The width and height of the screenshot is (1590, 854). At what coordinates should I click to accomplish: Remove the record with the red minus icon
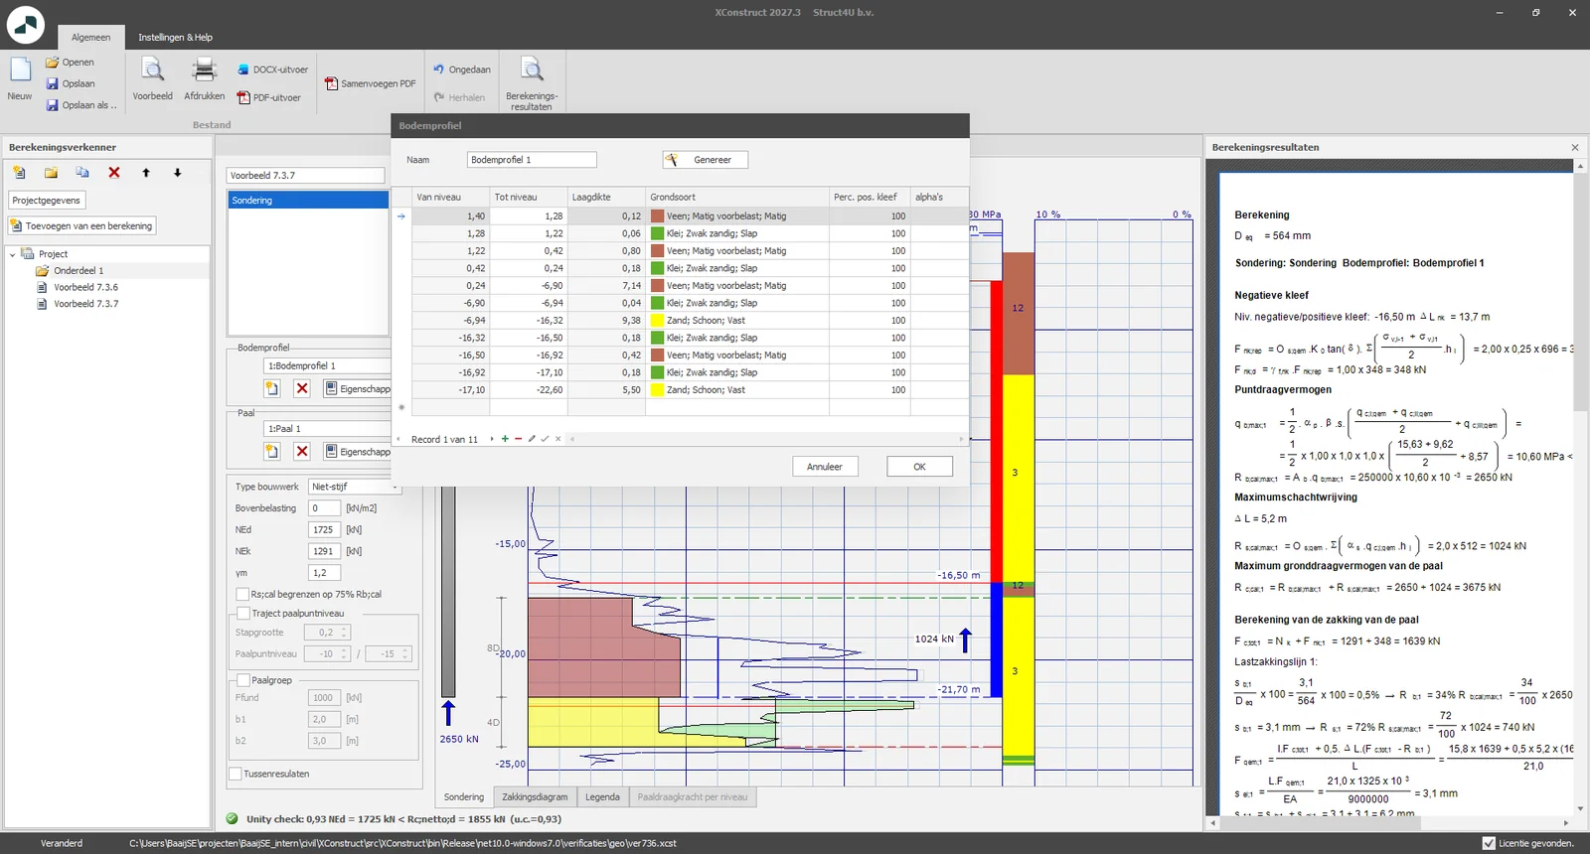pyautogui.click(x=518, y=439)
